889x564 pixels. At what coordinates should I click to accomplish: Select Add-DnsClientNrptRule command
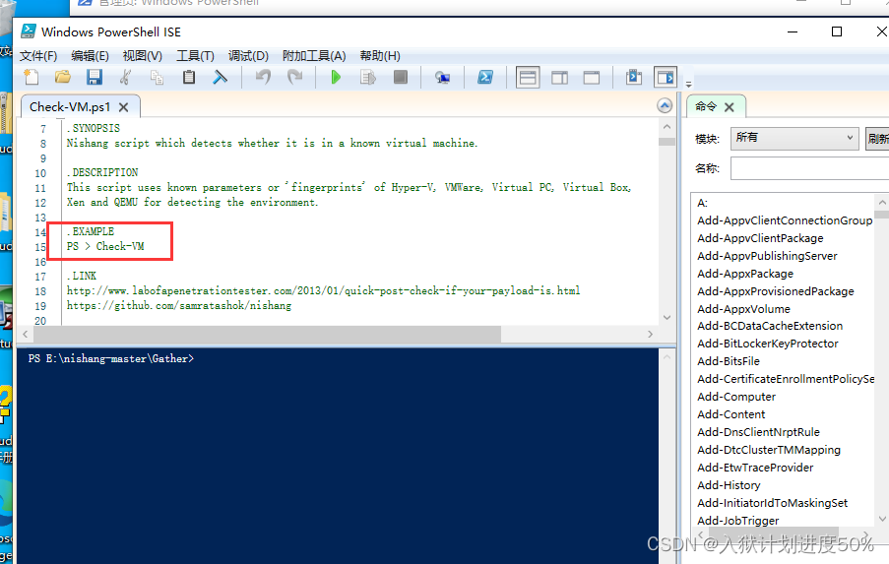pyautogui.click(x=758, y=432)
